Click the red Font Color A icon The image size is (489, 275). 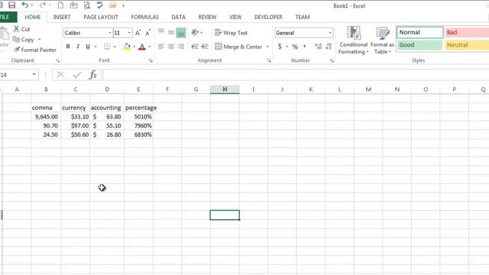[142, 47]
